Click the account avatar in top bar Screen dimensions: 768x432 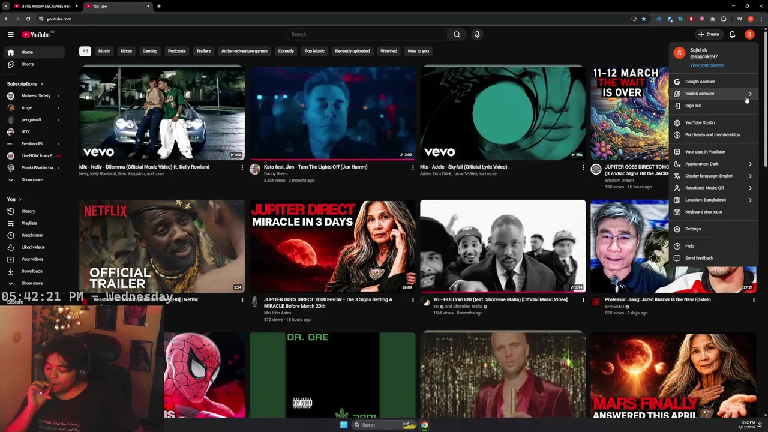click(x=749, y=34)
